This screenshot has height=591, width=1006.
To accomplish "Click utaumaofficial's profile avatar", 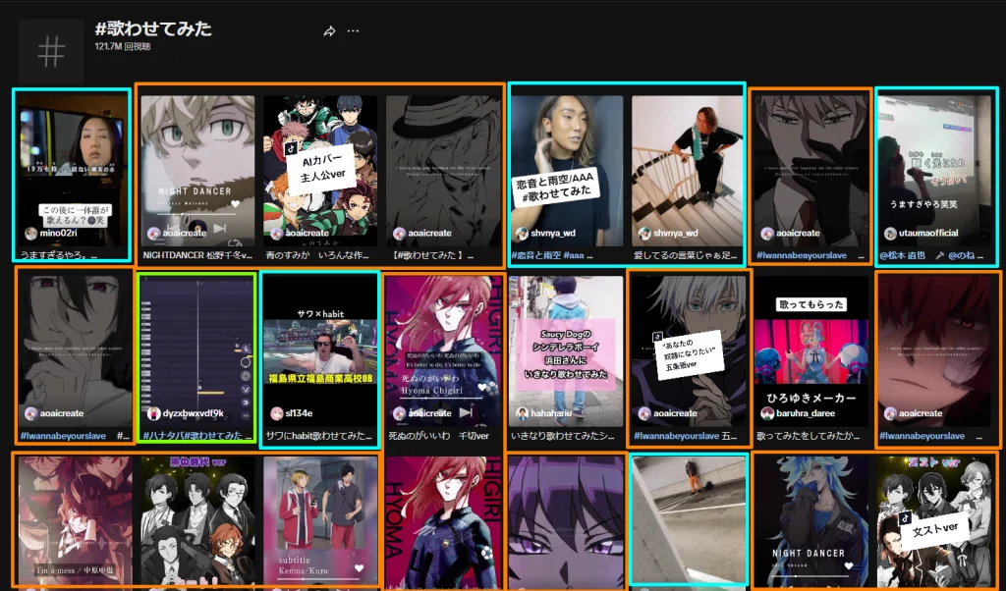I will click(x=890, y=234).
